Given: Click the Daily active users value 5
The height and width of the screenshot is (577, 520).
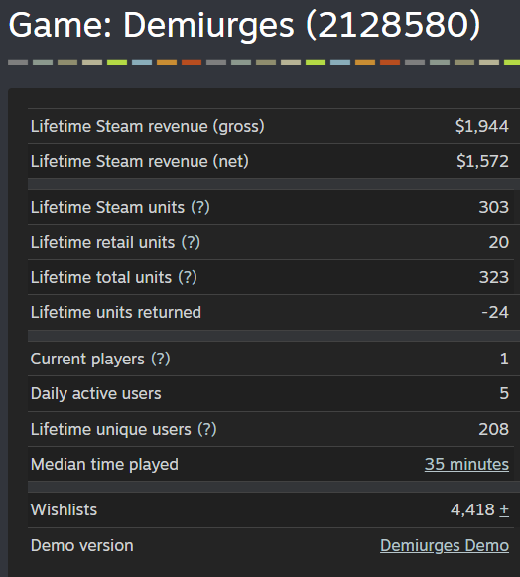Looking at the screenshot, I should click(504, 393).
